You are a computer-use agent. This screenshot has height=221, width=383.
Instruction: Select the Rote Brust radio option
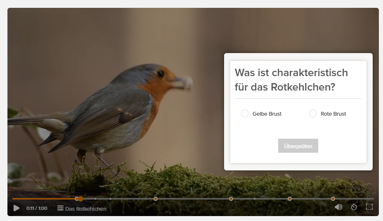(313, 114)
